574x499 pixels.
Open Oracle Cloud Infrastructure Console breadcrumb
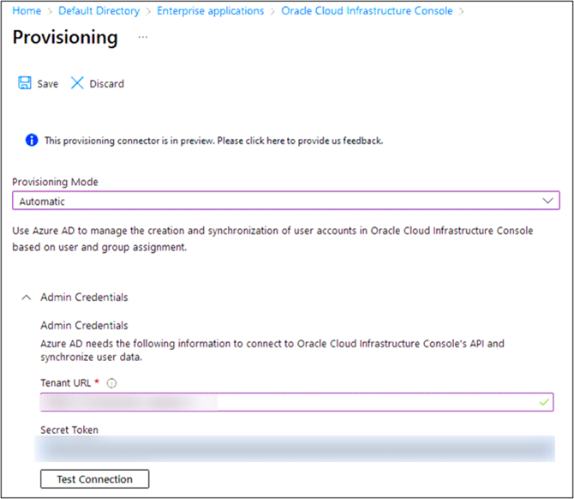point(367,11)
